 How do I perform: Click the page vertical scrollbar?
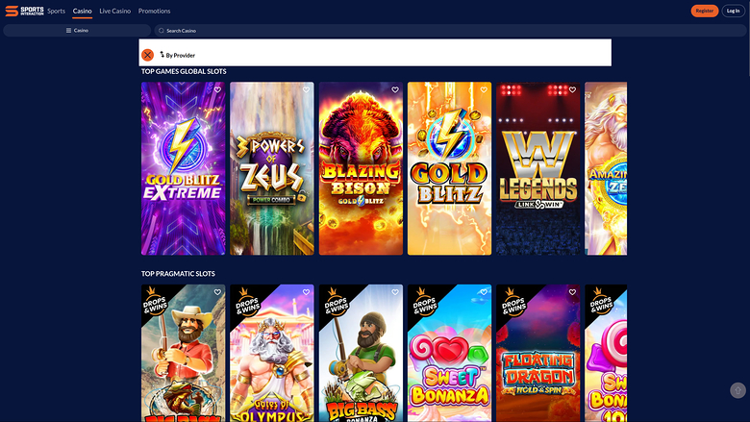coord(748,37)
